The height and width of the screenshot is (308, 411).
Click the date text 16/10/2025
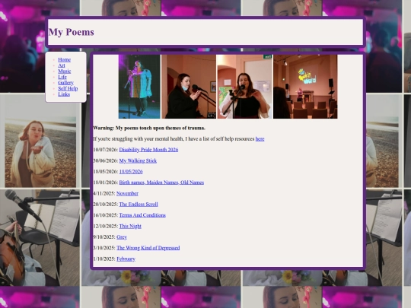105,215
